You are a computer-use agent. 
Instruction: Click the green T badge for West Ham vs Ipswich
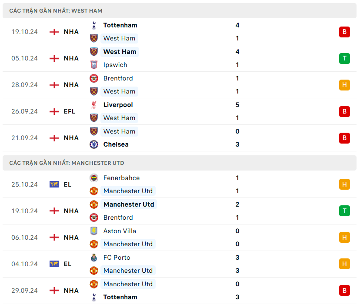point(344,58)
